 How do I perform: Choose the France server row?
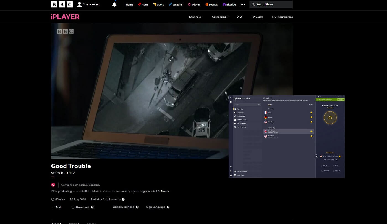coord(289,113)
